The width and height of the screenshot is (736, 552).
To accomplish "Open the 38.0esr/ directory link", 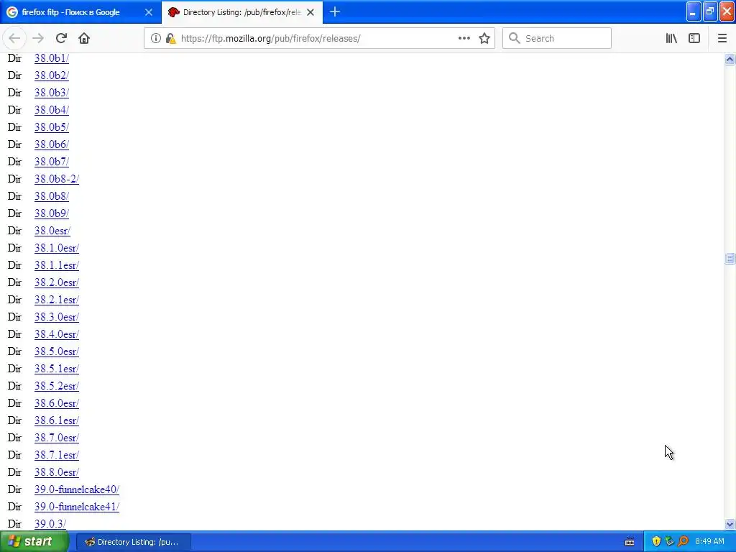I will pos(52,231).
